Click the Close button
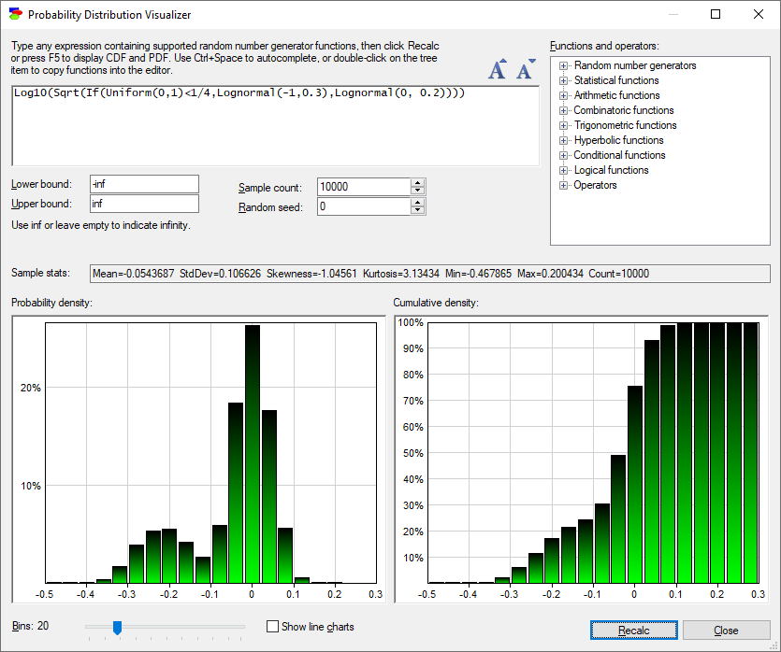Image resolution: width=781 pixels, height=652 pixels. (x=726, y=631)
